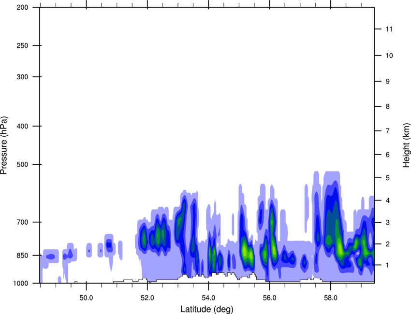Screen dimensions: 411x314
Task: Click the 52.0 latitude tick label
Action: pos(147,298)
